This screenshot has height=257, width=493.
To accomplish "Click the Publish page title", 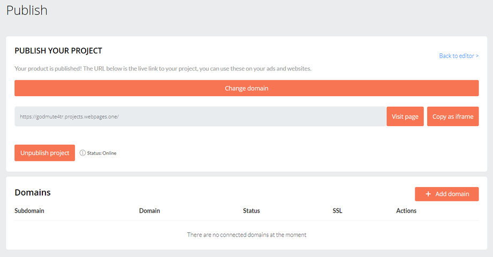I will click(27, 10).
